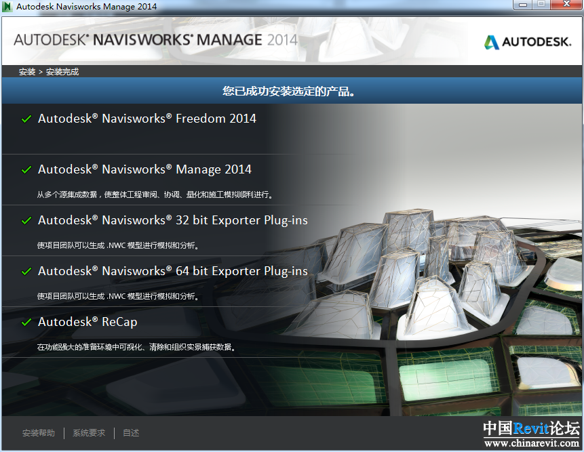The height and width of the screenshot is (452, 584).
Task: Click the 中国Revit论坛 watermark logo
Action: pos(531,434)
